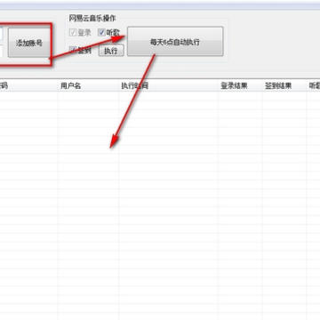This screenshot has height=320, width=320.
Task: Select the 签到结果 column header
Action: 284,86
